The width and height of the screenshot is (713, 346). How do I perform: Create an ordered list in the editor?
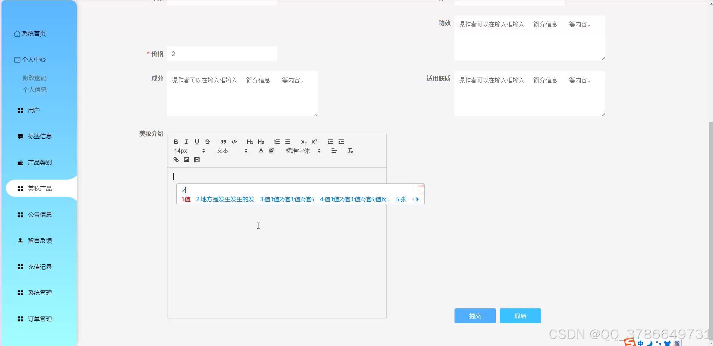277,142
